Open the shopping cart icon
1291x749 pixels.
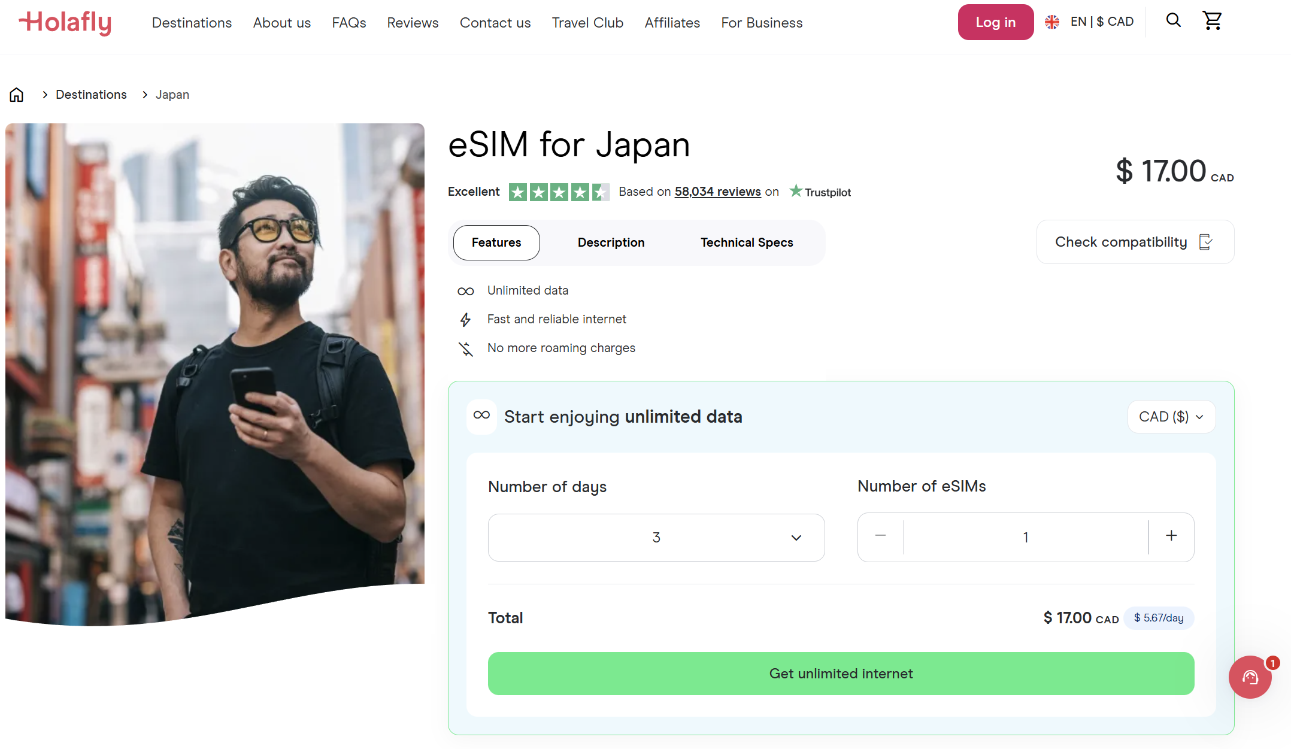coord(1212,21)
